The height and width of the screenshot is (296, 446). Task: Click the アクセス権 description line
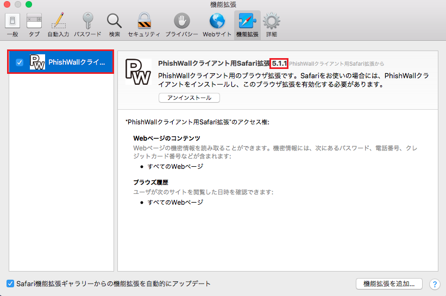[x=197, y=122]
